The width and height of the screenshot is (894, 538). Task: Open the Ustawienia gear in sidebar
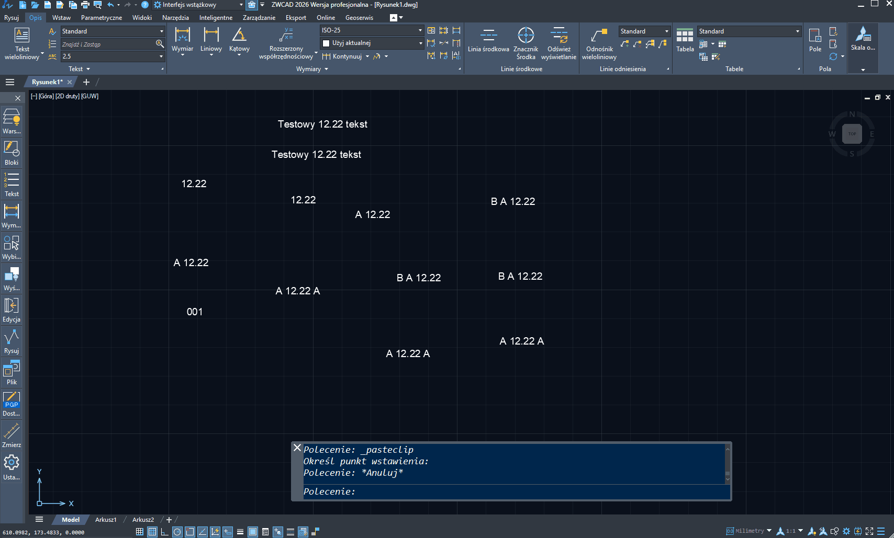(12, 467)
